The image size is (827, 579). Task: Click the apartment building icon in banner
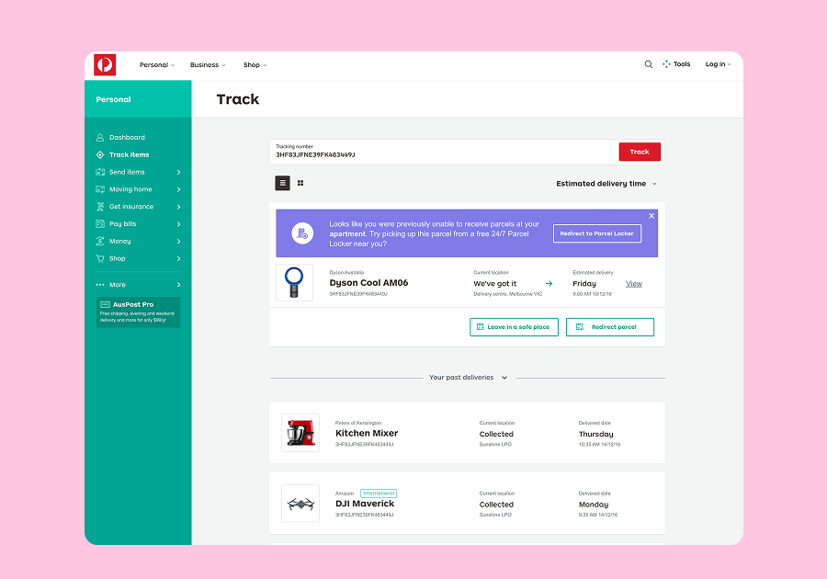click(x=302, y=233)
